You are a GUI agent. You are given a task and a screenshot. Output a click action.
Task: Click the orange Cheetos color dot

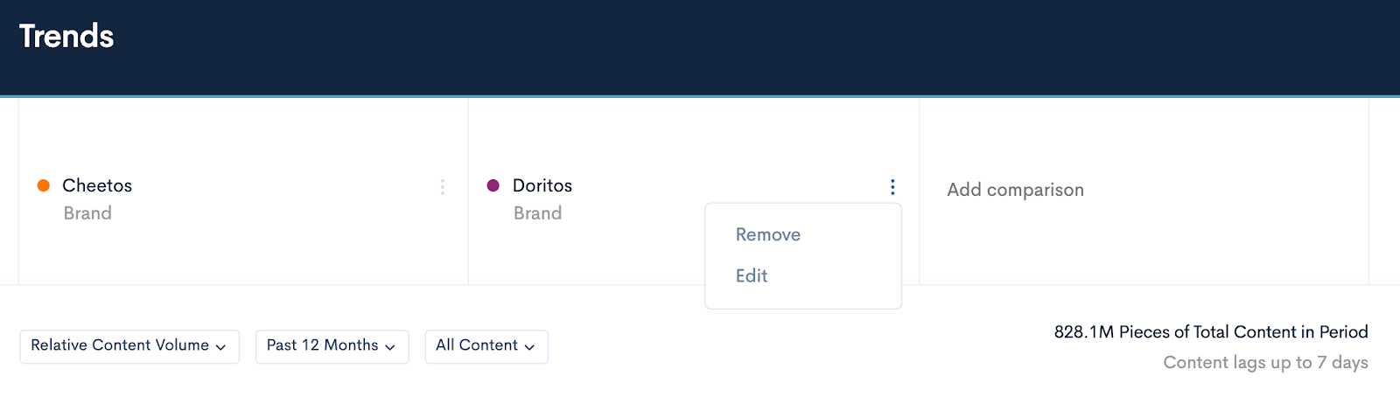click(x=44, y=185)
